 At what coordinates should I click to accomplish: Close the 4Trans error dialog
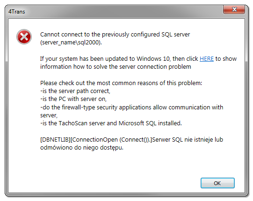pos(234,9)
